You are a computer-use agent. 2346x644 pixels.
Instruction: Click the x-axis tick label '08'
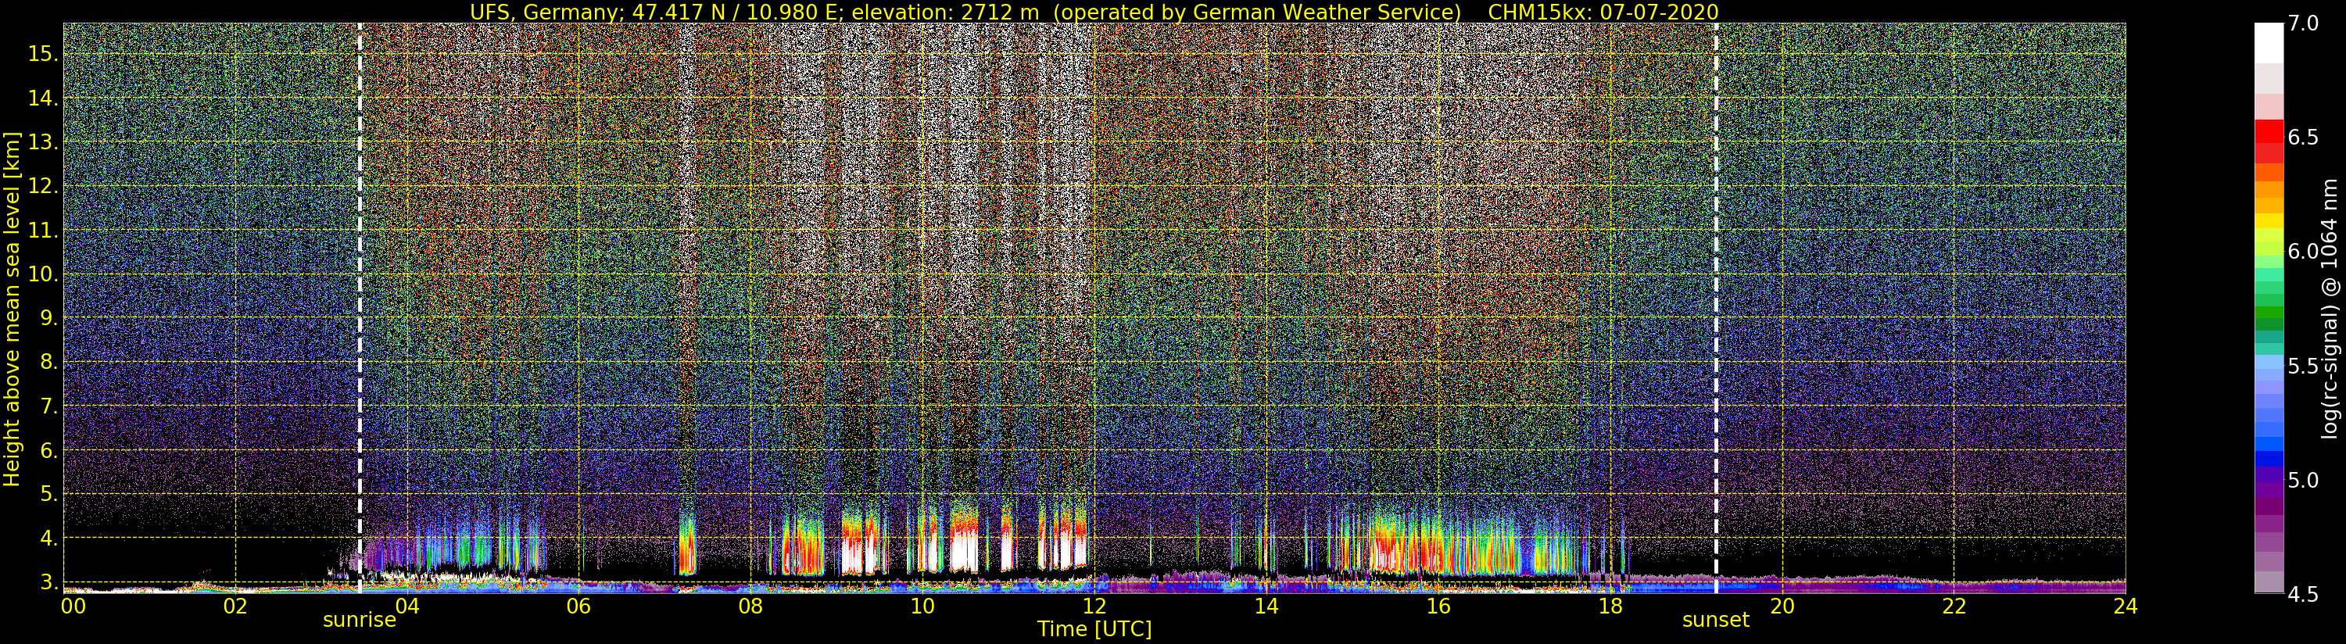click(750, 606)
